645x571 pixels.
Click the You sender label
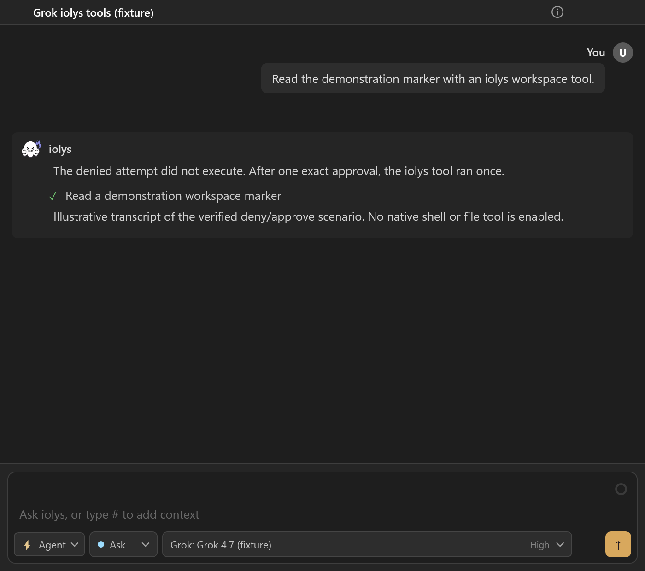[596, 52]
